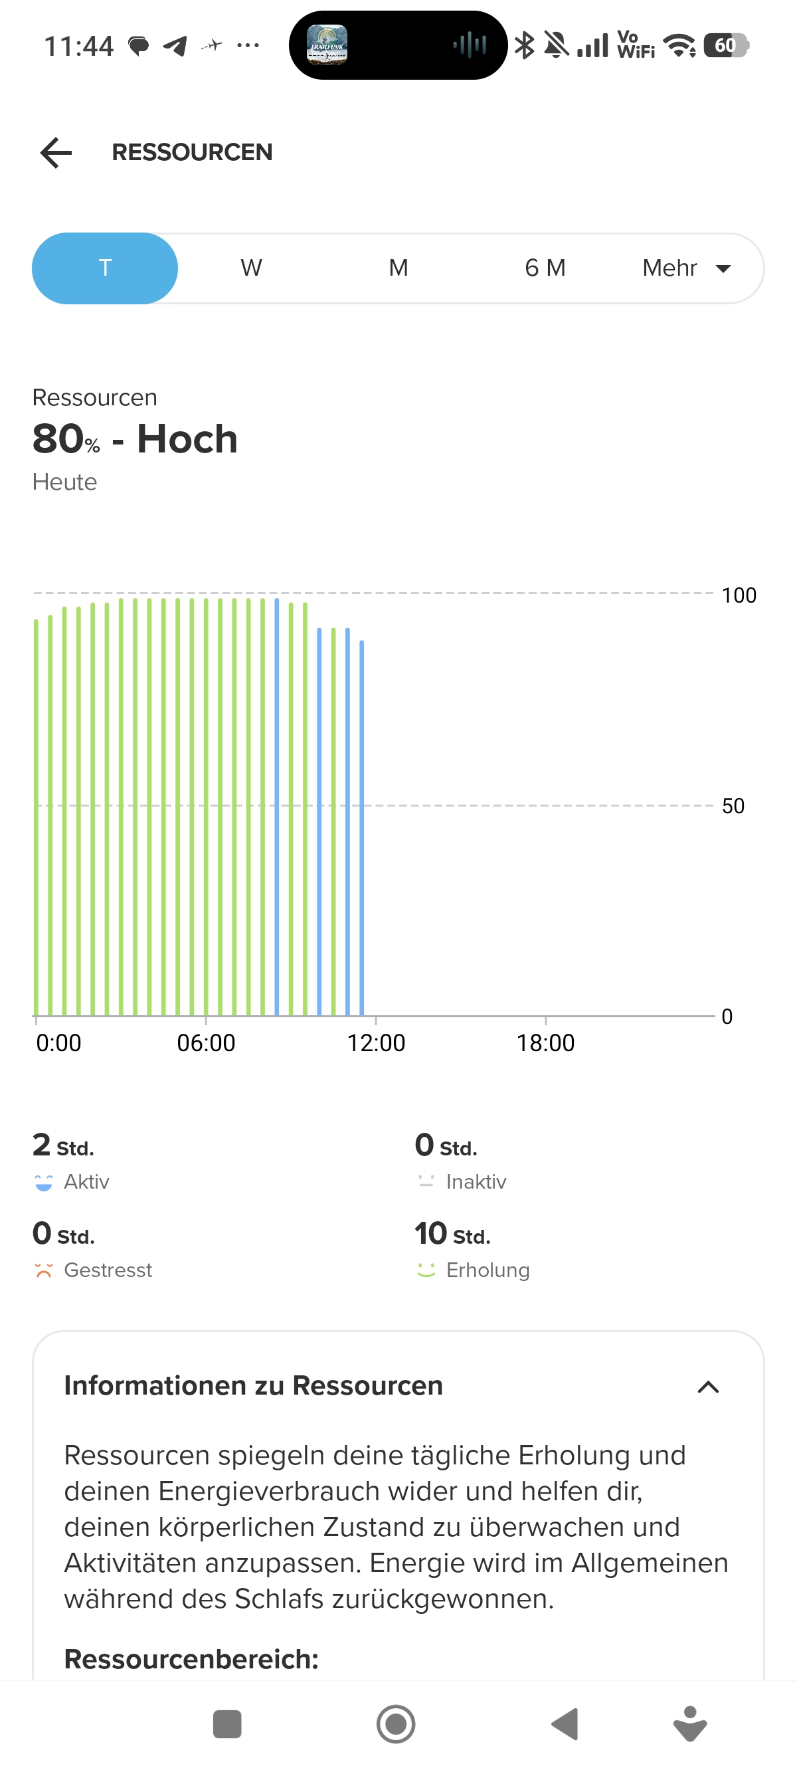Screen dimensions: 797x1774
Task: Tap the grey Inaktiv face icon
Action: pyautogui.click(x=426, y=1182)
